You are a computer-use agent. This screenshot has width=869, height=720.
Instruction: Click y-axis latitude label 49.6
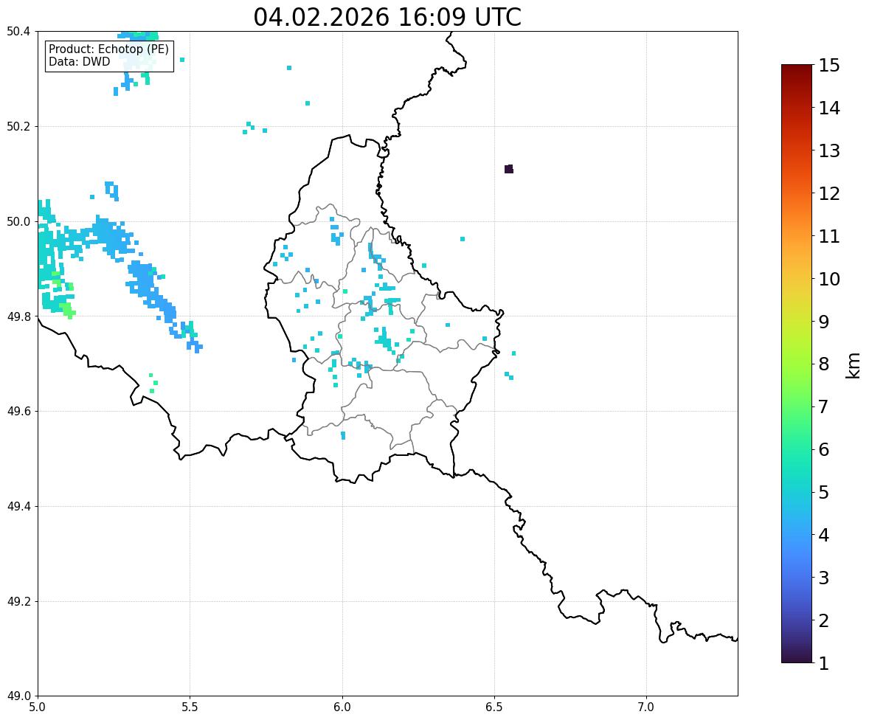pyautogui.click(x=18, y=411)
